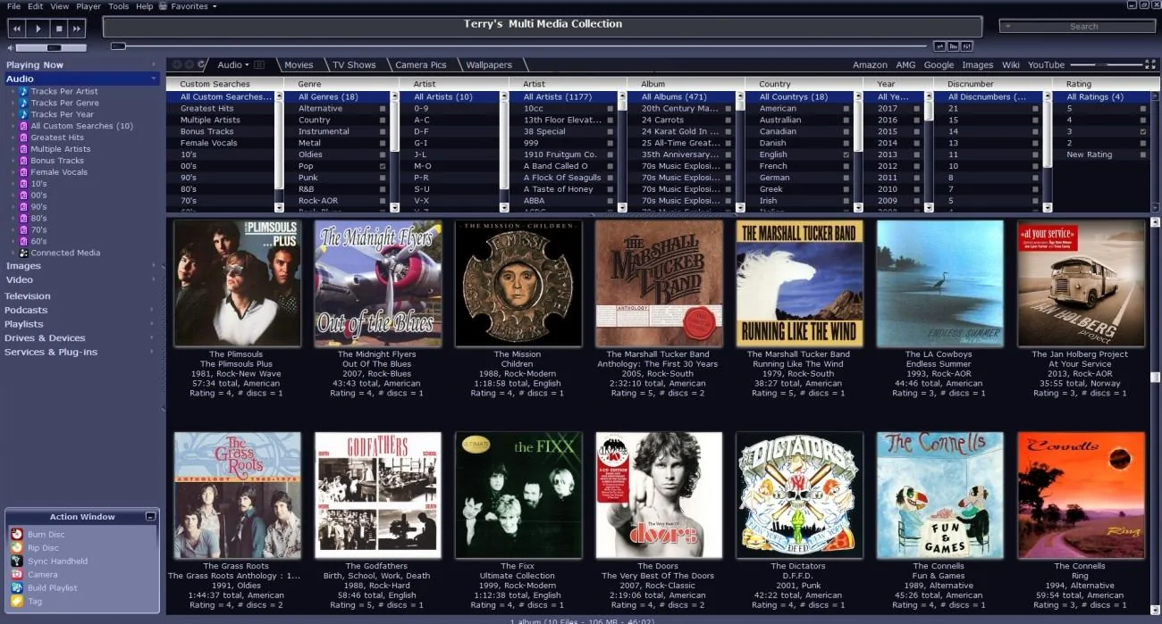Image resolution: width=1162 pixels, height=624 pixels.
Task: Open the AMG link
Action: click(905, 64)
